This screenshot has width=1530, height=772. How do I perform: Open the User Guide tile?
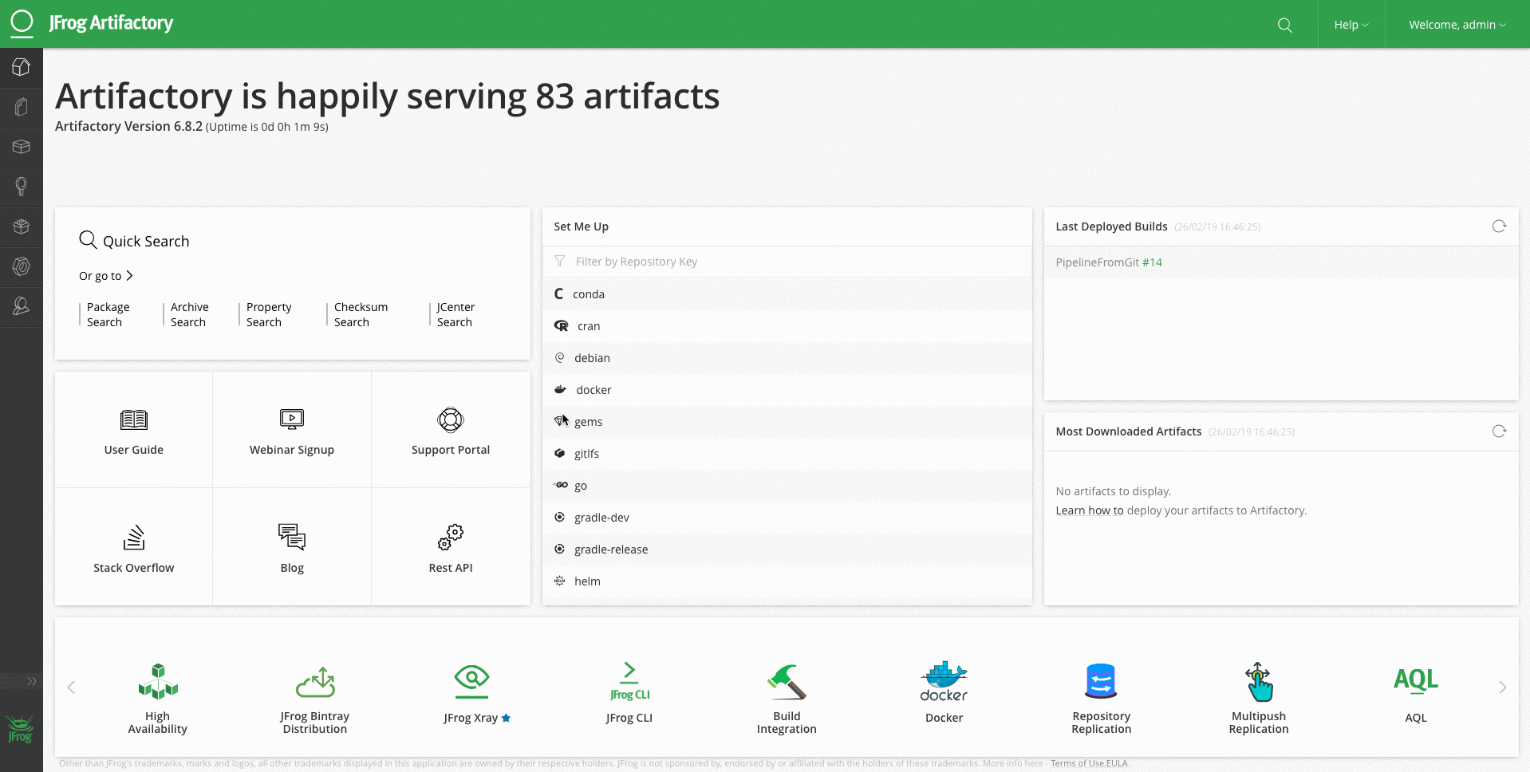tap(134, 431)
